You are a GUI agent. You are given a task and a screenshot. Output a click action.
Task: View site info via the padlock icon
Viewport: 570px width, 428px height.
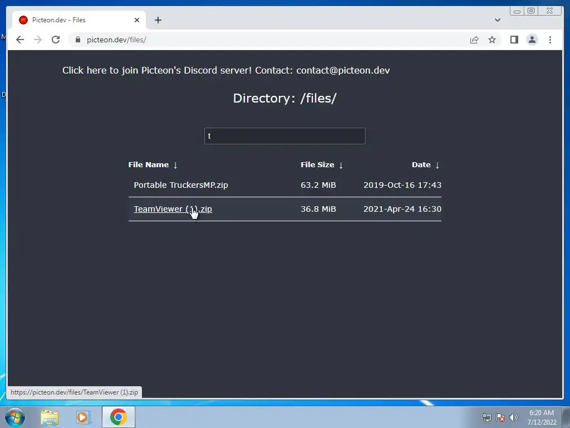(78, 40)
